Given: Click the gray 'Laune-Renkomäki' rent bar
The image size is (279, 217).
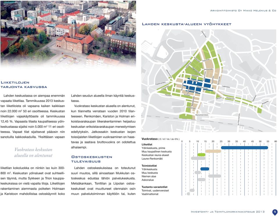Looking at the screenshot, I should [198, 158].
